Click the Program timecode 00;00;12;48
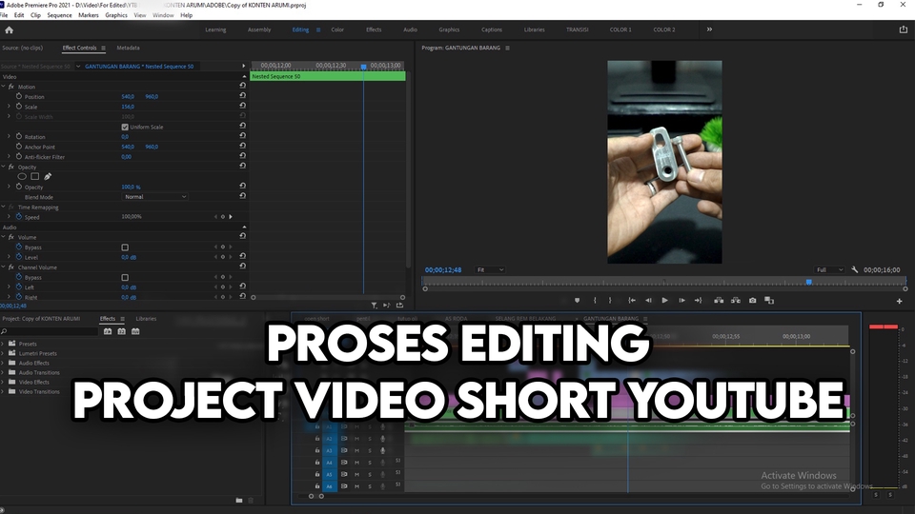915x514 pixels. point(443,269)
